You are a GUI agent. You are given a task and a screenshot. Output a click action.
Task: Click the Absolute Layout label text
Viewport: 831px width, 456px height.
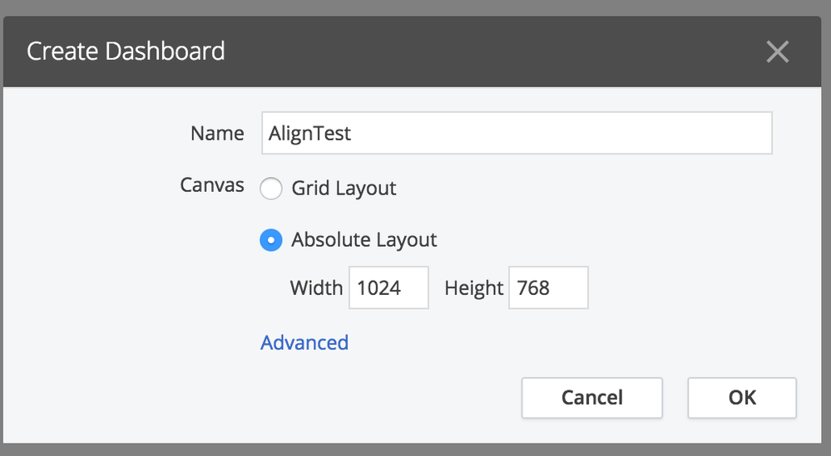point(364,240)
